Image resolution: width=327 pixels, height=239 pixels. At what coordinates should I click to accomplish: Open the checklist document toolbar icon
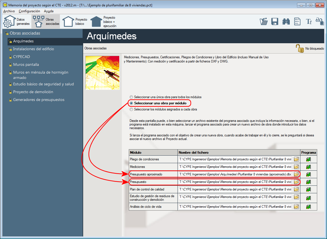[x=297, y=22]
